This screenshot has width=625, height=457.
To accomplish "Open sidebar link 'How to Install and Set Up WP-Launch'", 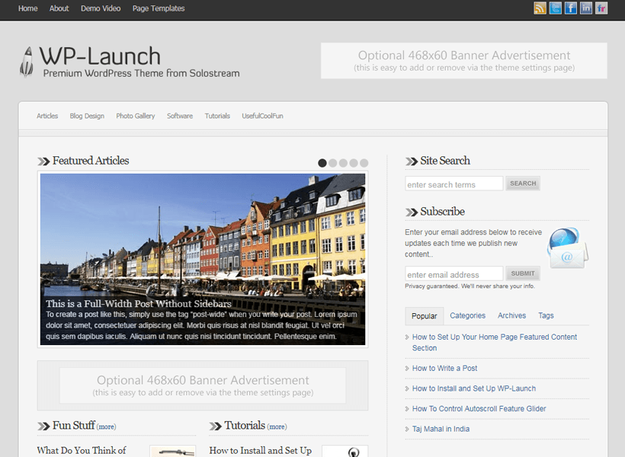I will pyautogui.click(x=474, y=388).
